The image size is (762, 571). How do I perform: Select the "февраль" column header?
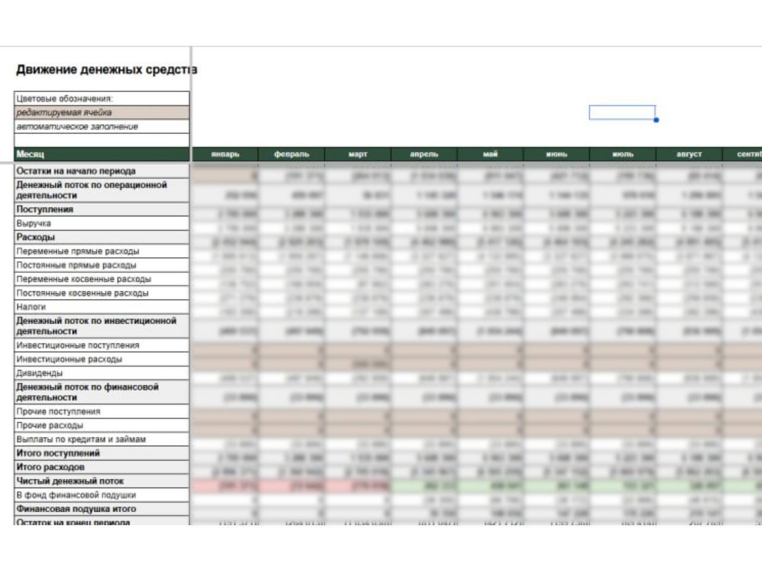(292, 154)
